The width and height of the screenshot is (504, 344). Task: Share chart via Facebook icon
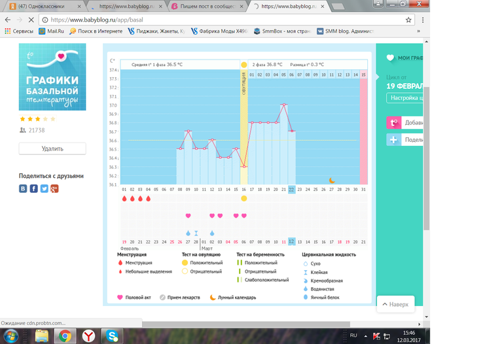[34, 189]
